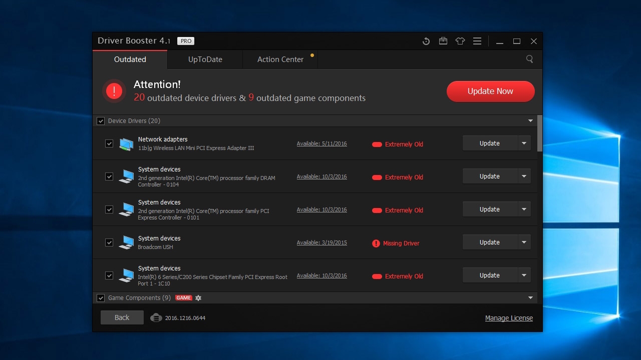Click the red Attention exclamation icon
Screen dimensions: 641x360
point(114,91)
